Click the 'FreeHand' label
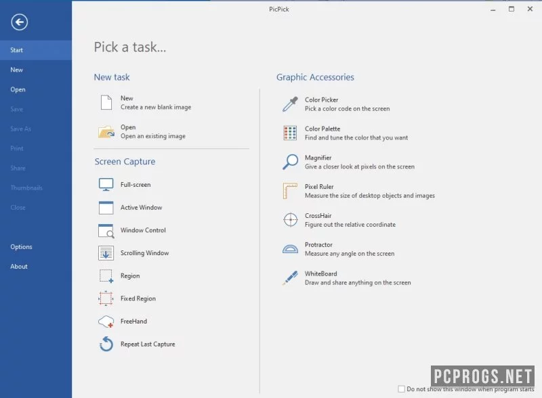542x398 pixels. pos(133,322)
